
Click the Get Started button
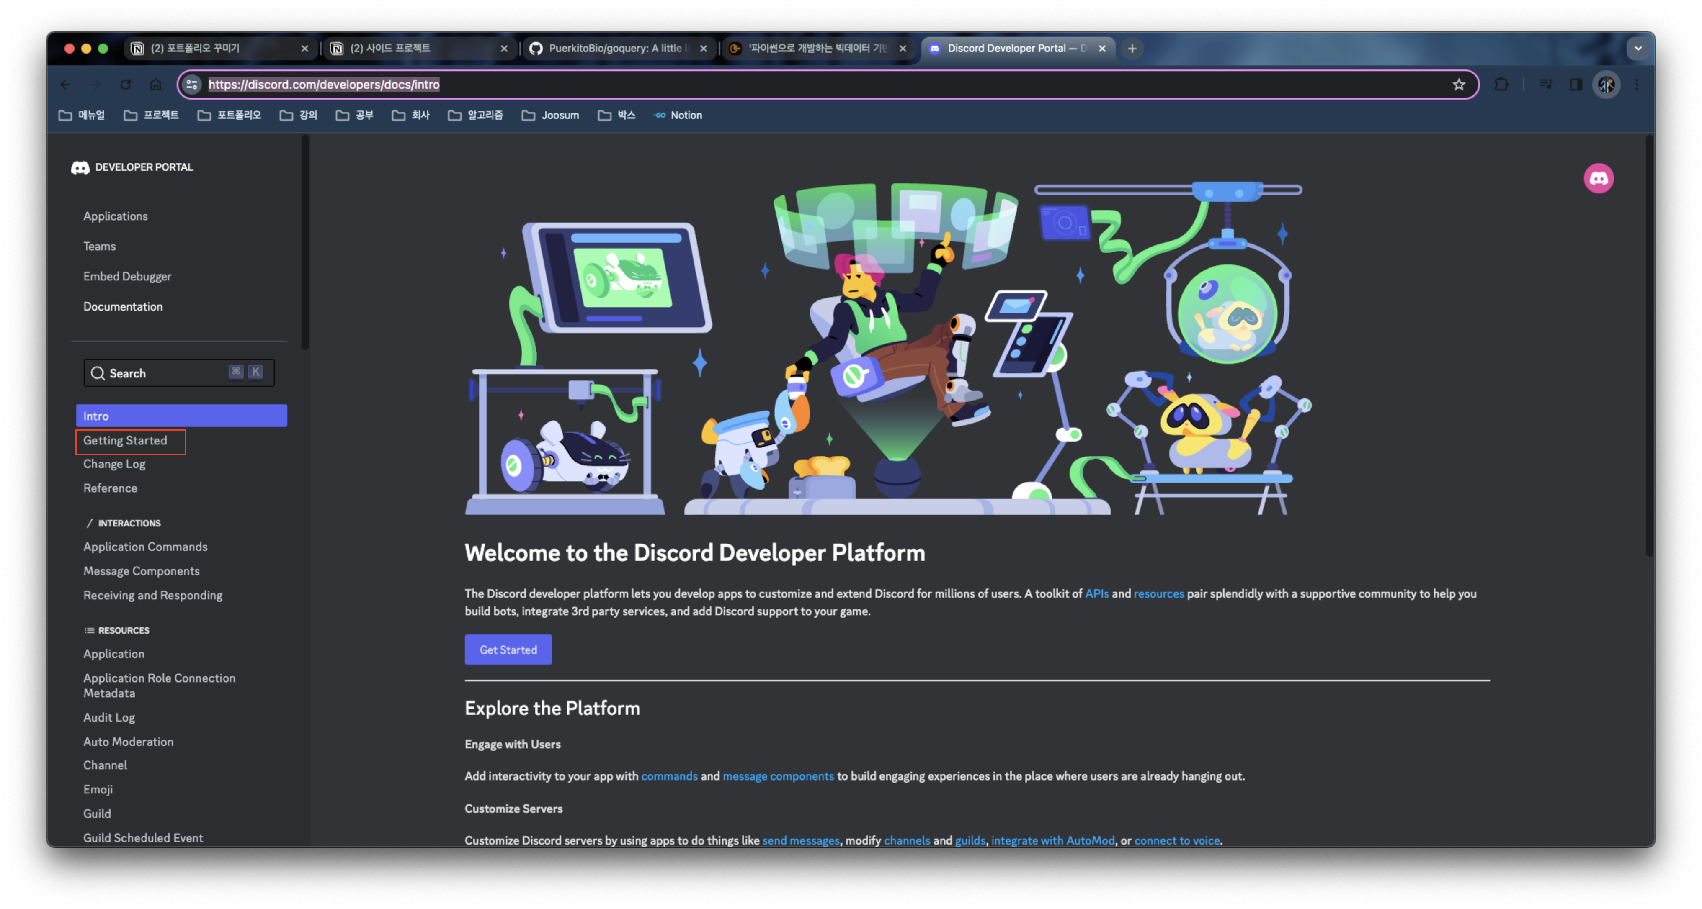pos(508,650)
